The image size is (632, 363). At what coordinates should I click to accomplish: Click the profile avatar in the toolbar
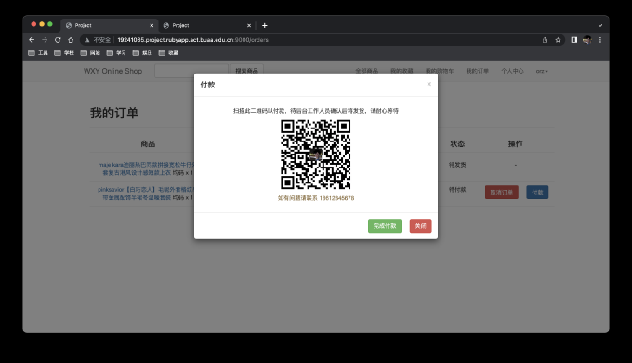pyautogui.click(x=587, y=40)
